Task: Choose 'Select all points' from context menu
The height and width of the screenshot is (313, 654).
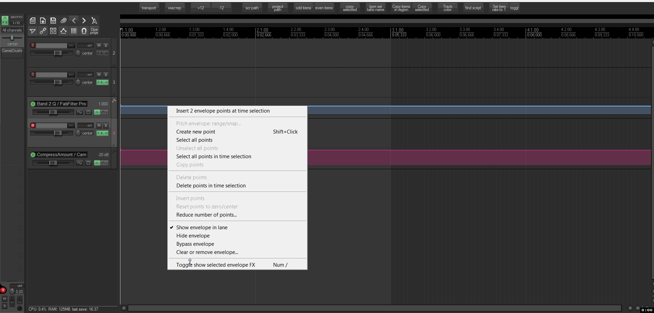Action: 194,140
